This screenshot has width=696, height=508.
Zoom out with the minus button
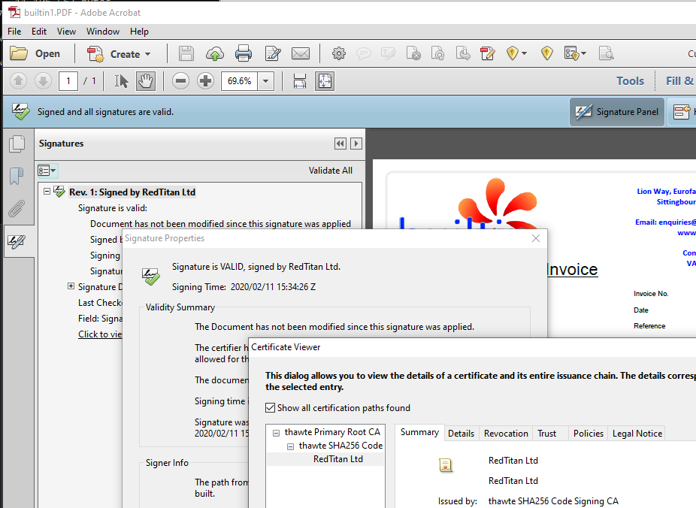coord(180,80)
